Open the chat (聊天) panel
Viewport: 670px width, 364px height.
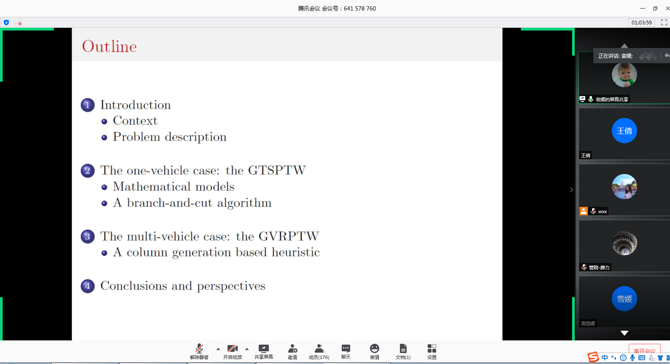[x=346, y=351]
